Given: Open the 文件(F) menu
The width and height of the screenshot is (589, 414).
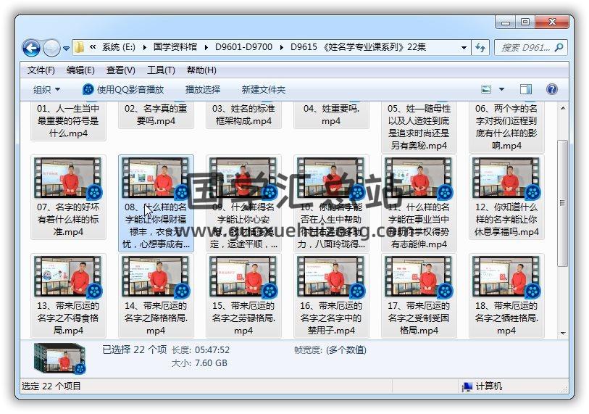Looking at the screenshot, I should [x=41, y=70].
